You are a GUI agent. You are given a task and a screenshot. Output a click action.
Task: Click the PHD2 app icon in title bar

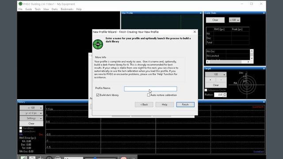click(x=20, y=4)
